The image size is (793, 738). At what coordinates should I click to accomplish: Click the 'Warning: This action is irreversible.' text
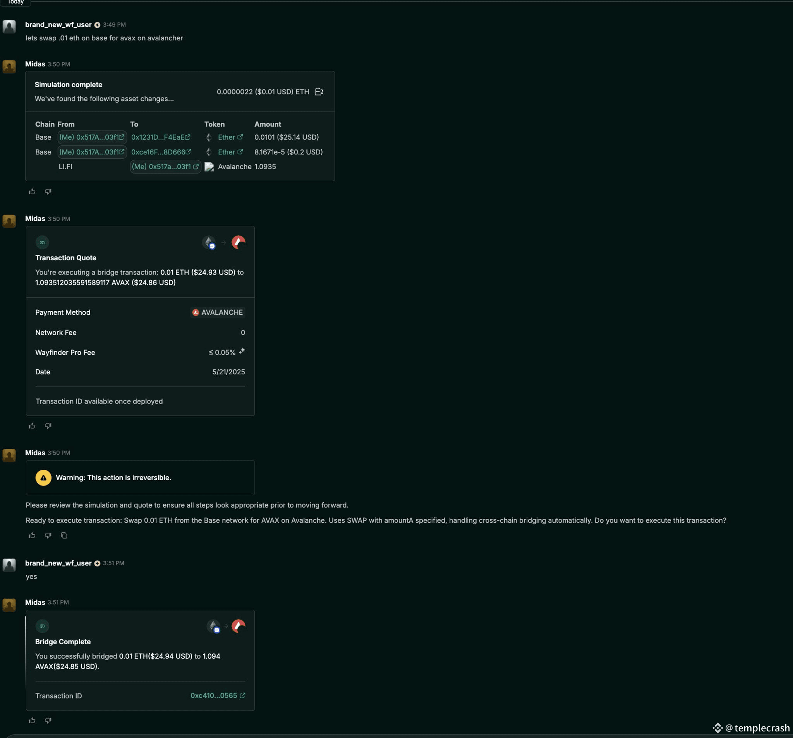[113, 477]
